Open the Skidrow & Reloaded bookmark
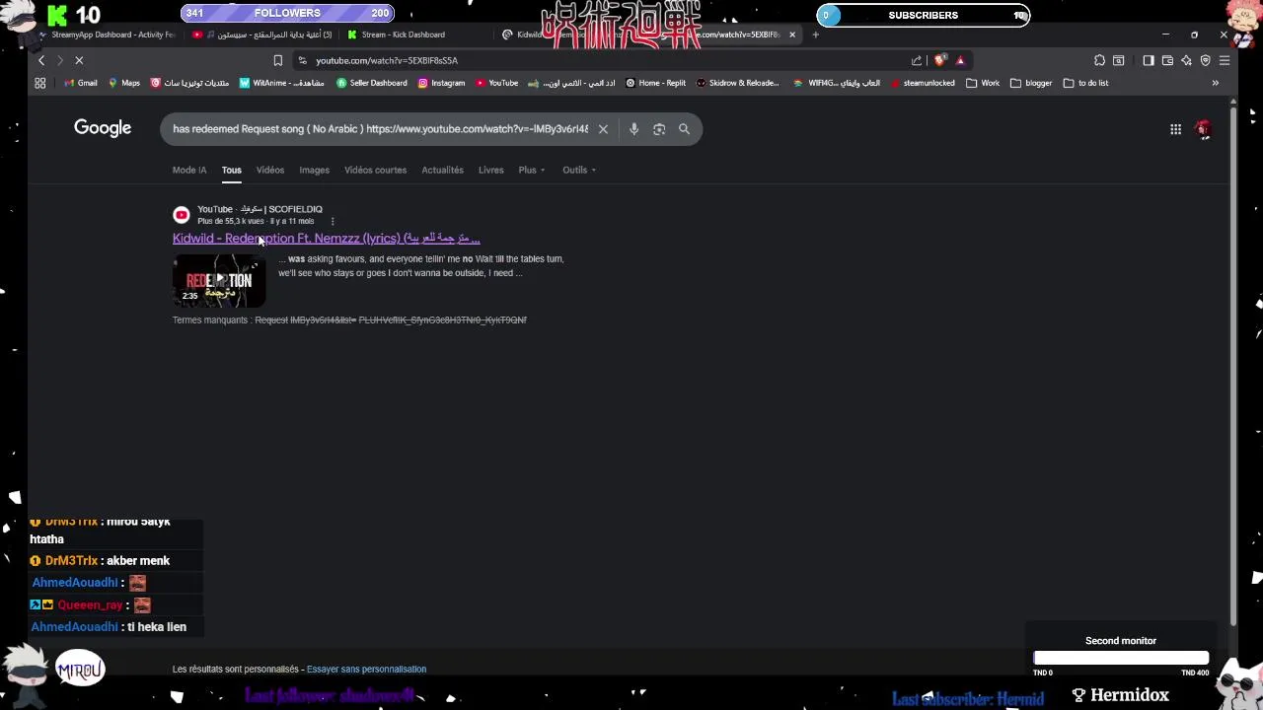 (738, 83)
